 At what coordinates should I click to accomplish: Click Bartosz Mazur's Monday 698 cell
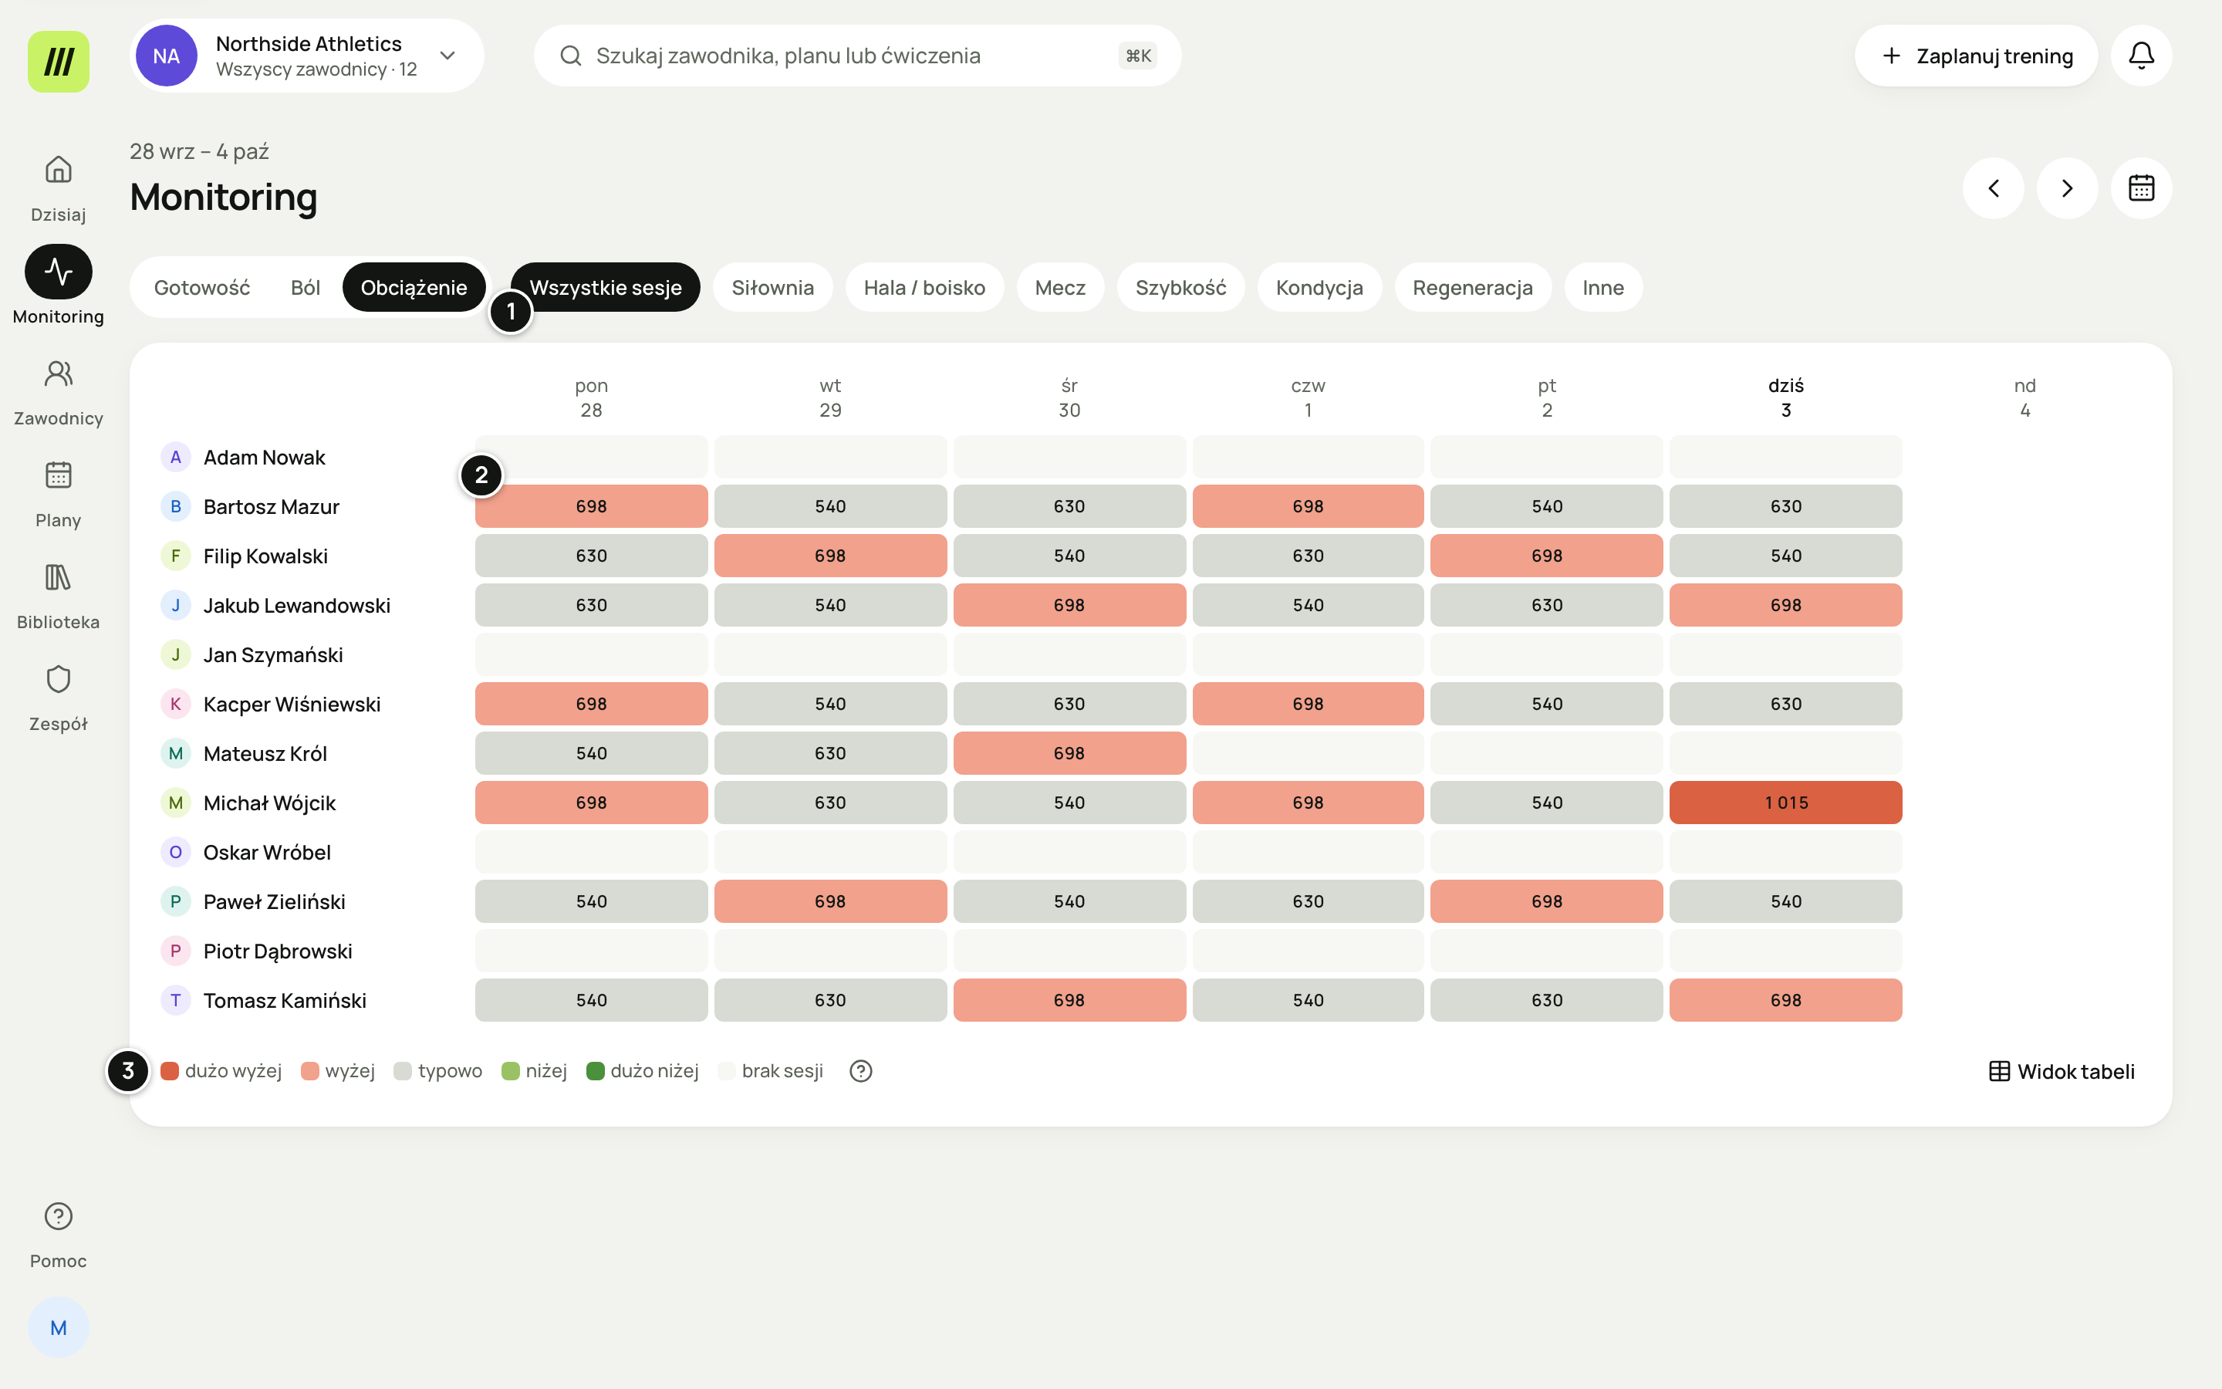pos(590,506)
